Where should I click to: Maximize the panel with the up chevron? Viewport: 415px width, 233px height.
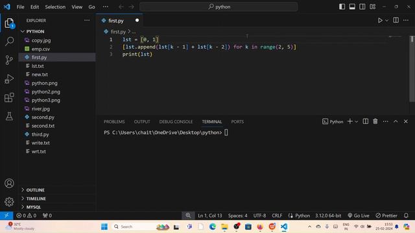point(396,121)
